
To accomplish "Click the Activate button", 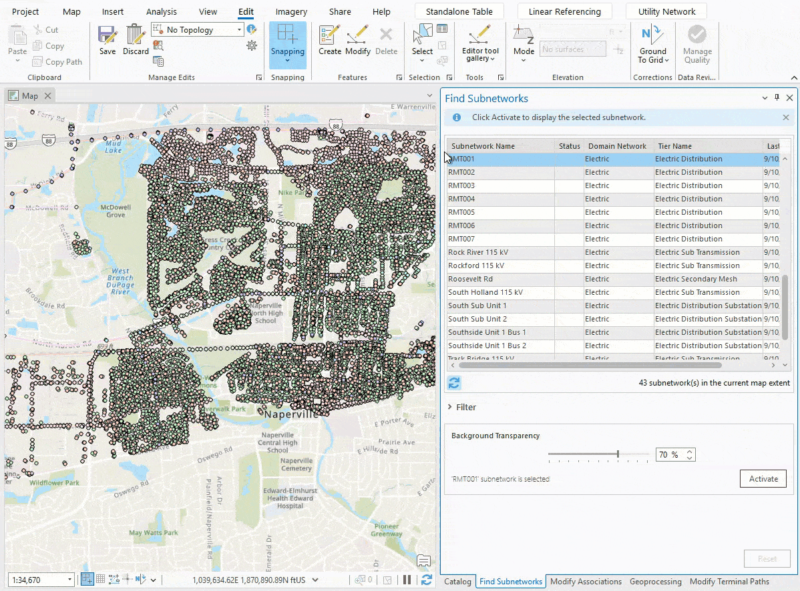I will pyautogui.click(x=763, y=478).
